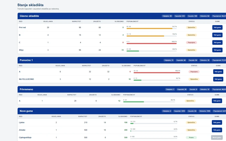
Task: Click the Odjeljaka: 11 pill in Pomoćno 1
Action: 169,60
